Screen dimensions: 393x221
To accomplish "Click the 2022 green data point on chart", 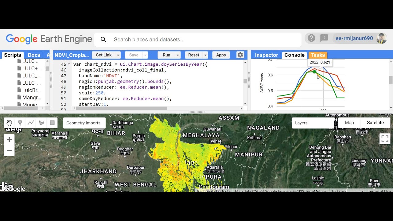I will click(x=314, y=72).
